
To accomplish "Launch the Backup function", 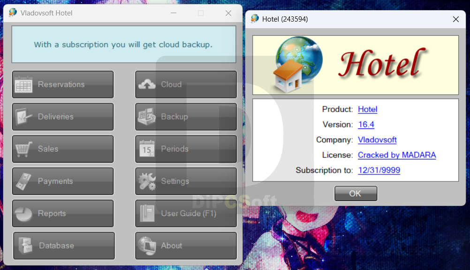I will (186, 117).
